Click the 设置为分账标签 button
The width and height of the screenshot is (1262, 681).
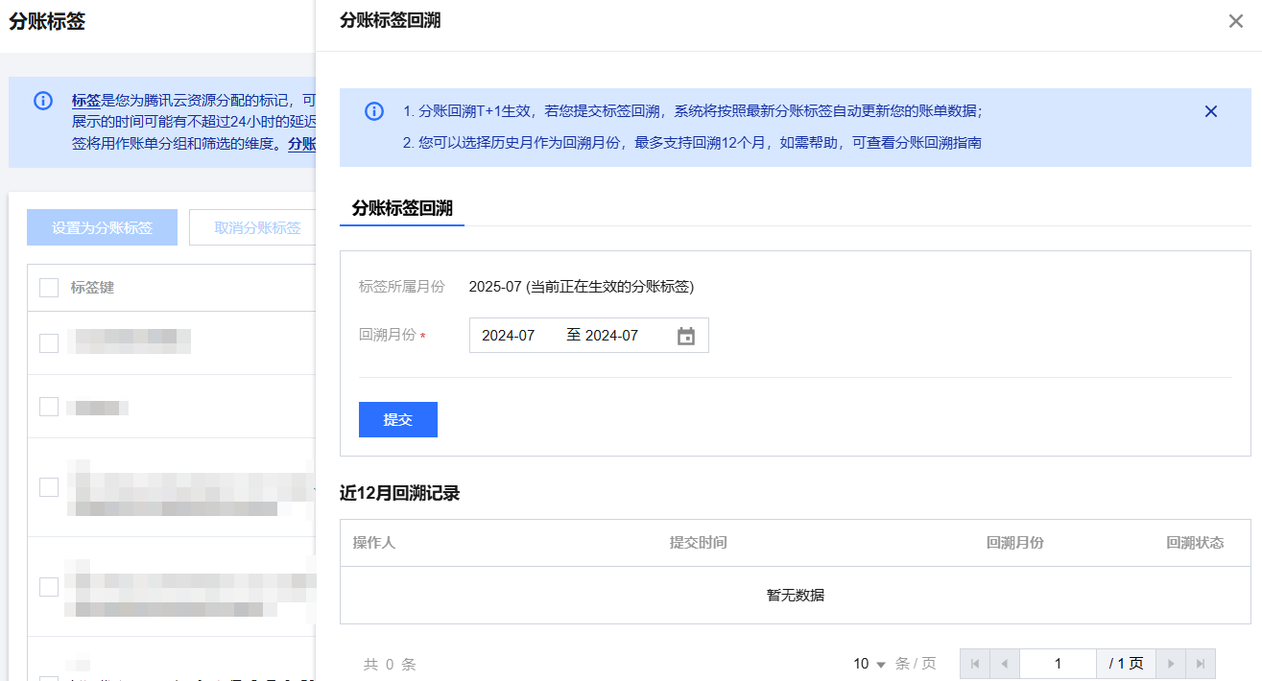coord(102,227)
